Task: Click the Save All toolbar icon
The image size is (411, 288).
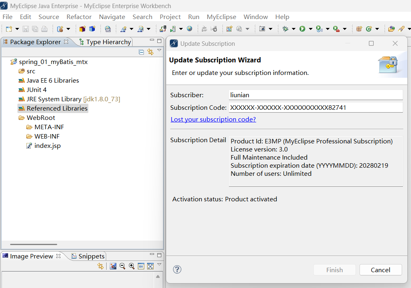Action: [x=35, y=29]
